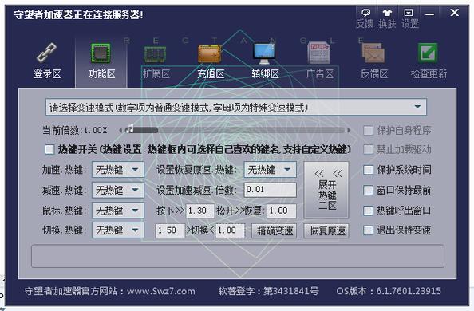This screenshot has height=311, width=474.
Task: Enable 保护系统时间 checkbox
Action: 368,170
